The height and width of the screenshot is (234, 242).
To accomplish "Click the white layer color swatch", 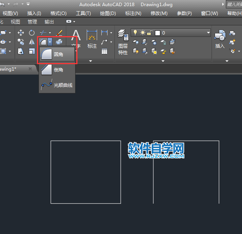I will click(x=157, y=33).
